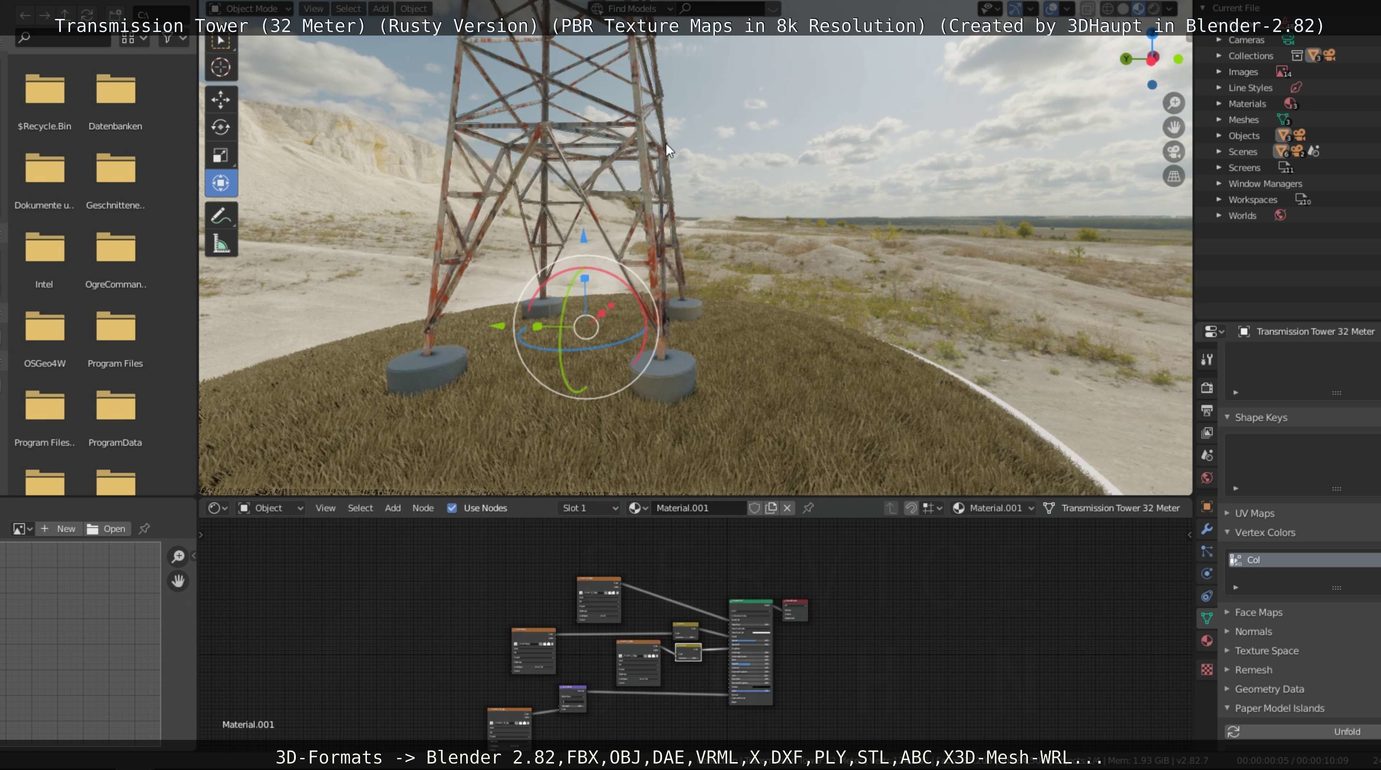Toggle fake user shield for Material.001

pyautogui.click(x=754, y=508)
